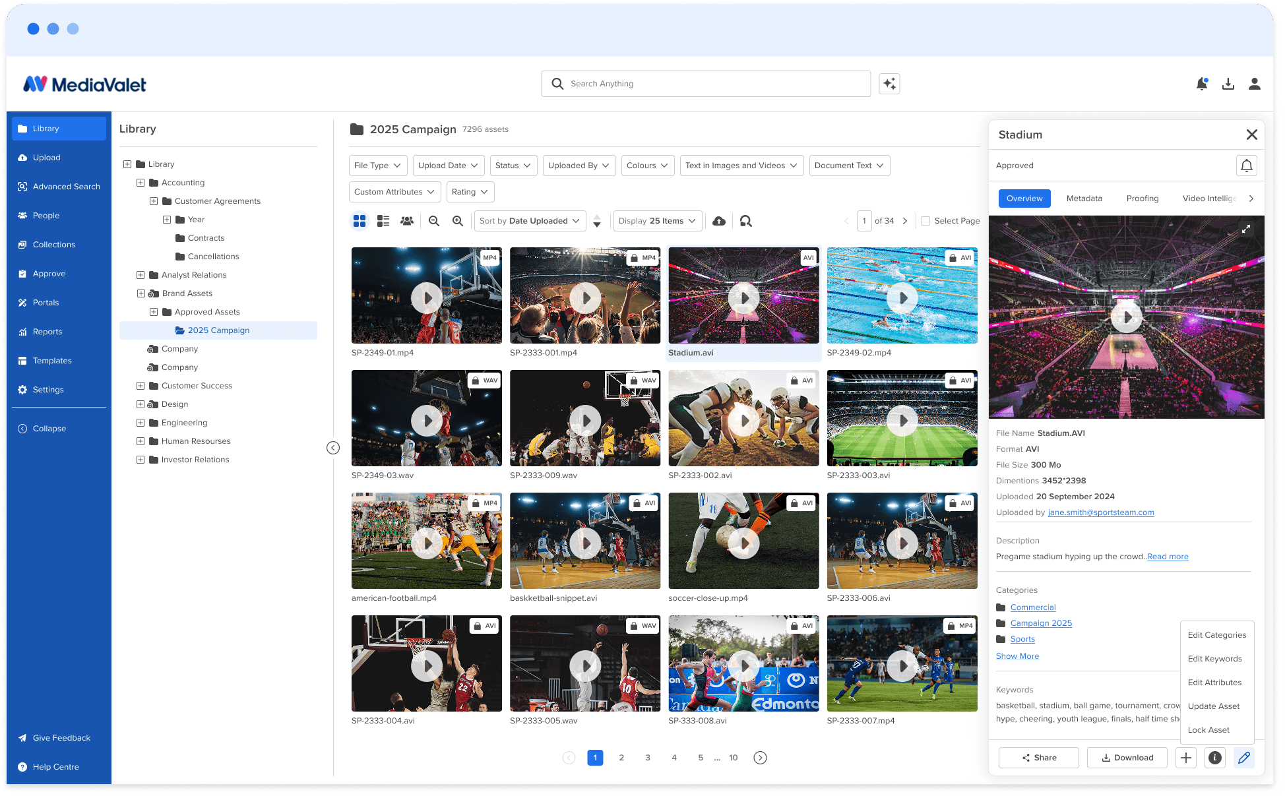Open Advanced Search in the sidebar
The width and height of the screenshot is (1285, 796).
point(59,187)
